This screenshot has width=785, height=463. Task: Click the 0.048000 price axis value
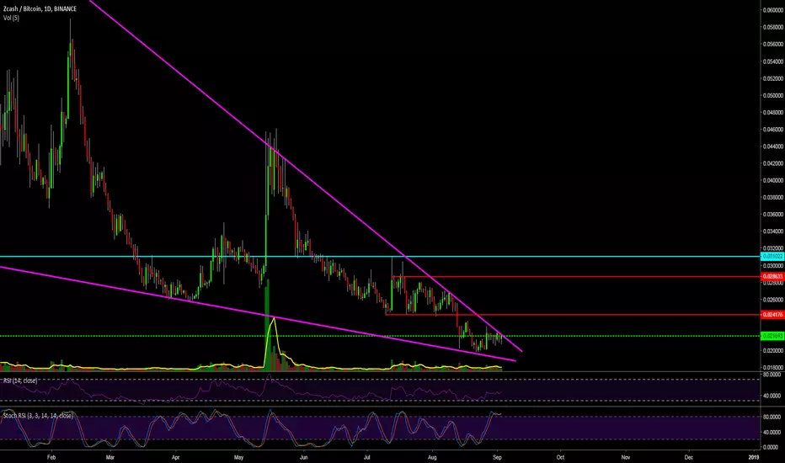point(772,113)
